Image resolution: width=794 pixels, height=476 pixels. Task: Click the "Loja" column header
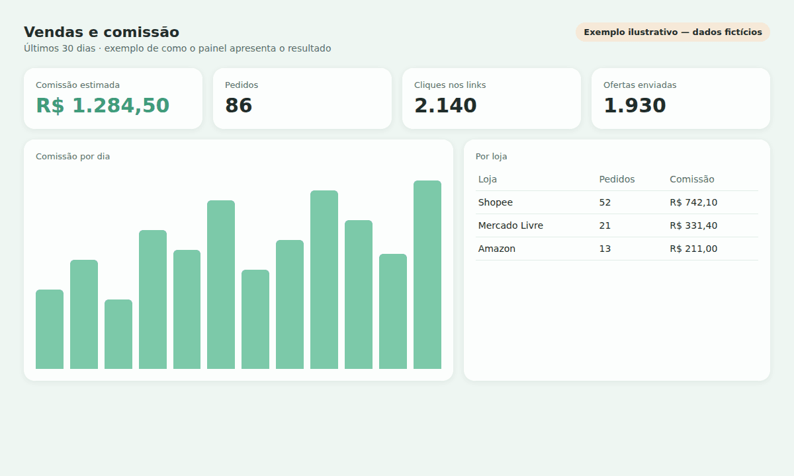488,179
